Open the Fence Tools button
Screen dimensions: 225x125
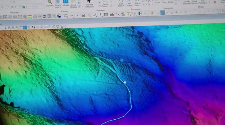[105, 4]
